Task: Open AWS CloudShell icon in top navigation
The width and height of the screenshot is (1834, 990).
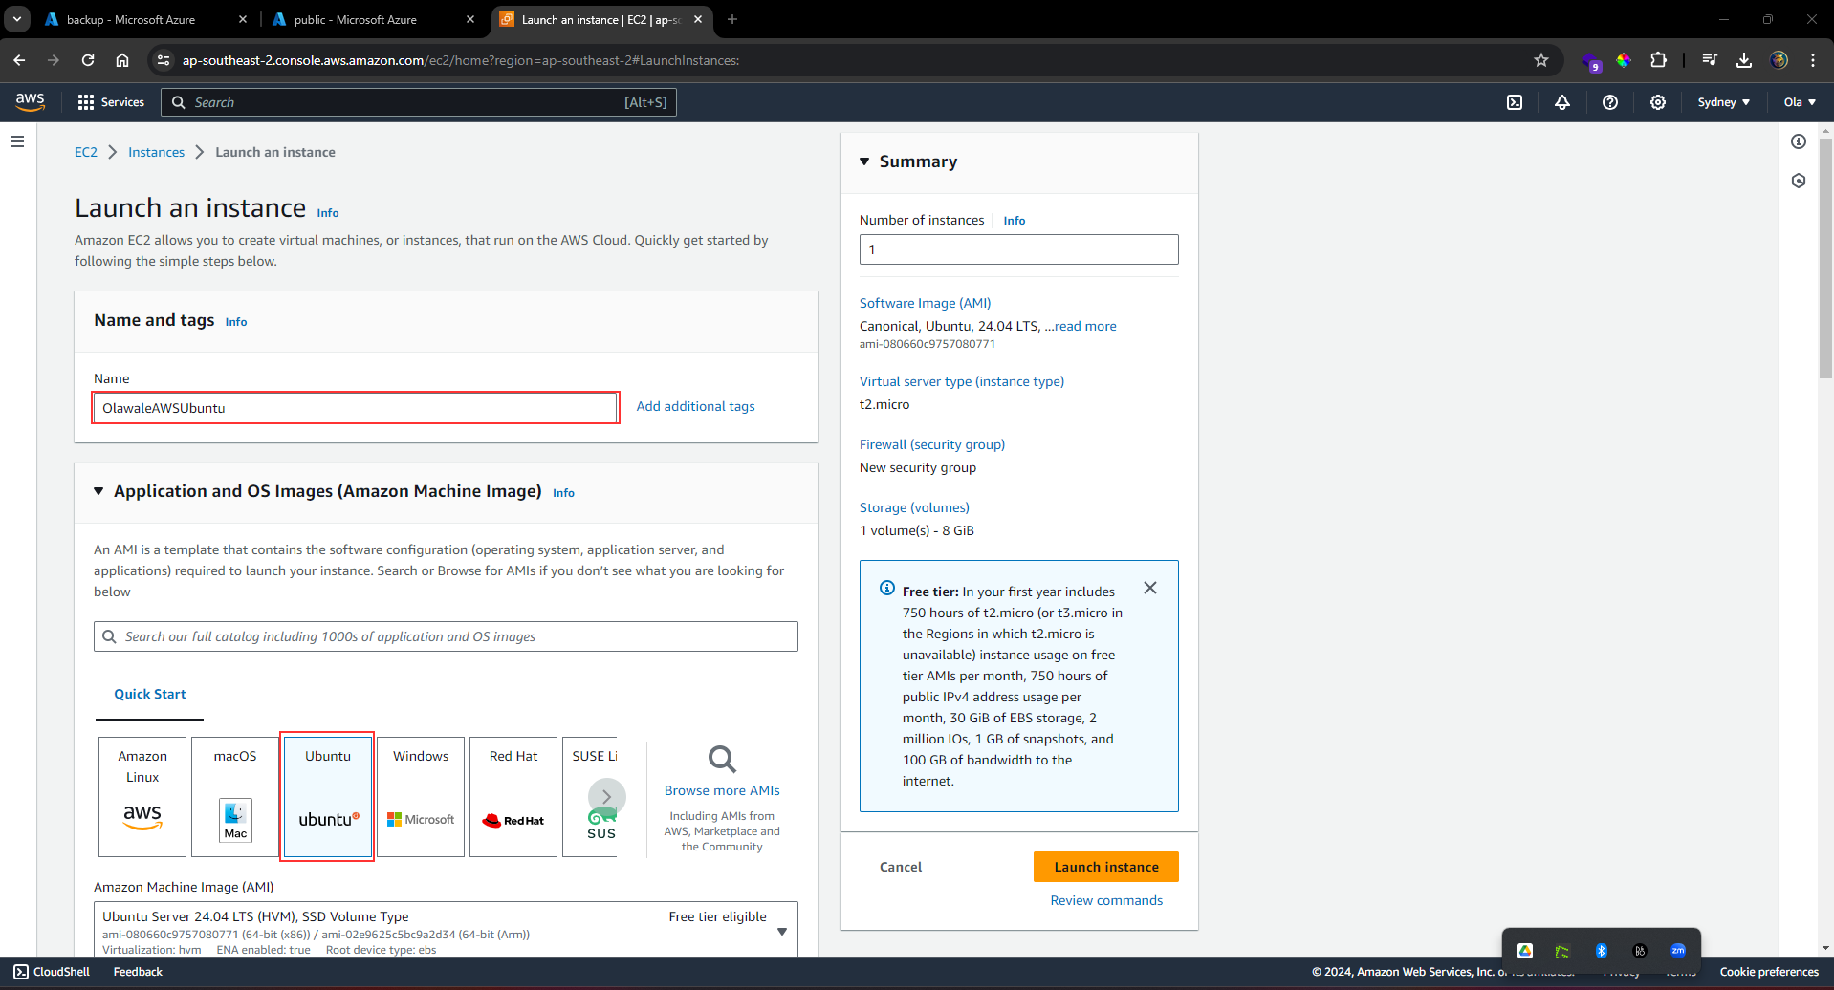Action: tap(1515, 102)
